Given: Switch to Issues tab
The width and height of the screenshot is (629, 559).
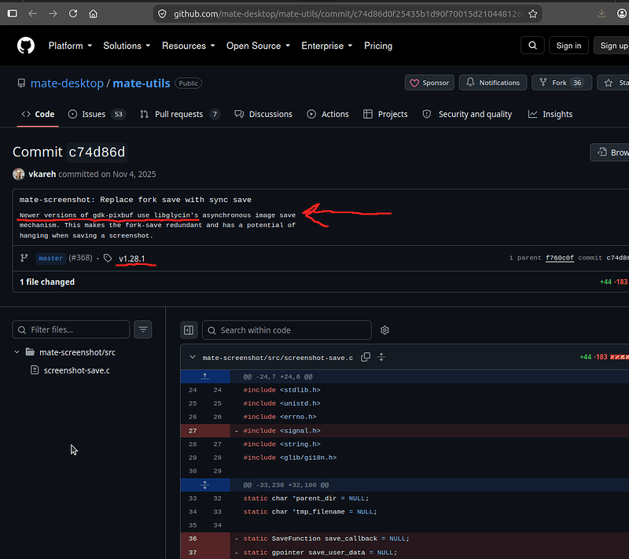Looking at the screenshot, I should tap(97, 114).
